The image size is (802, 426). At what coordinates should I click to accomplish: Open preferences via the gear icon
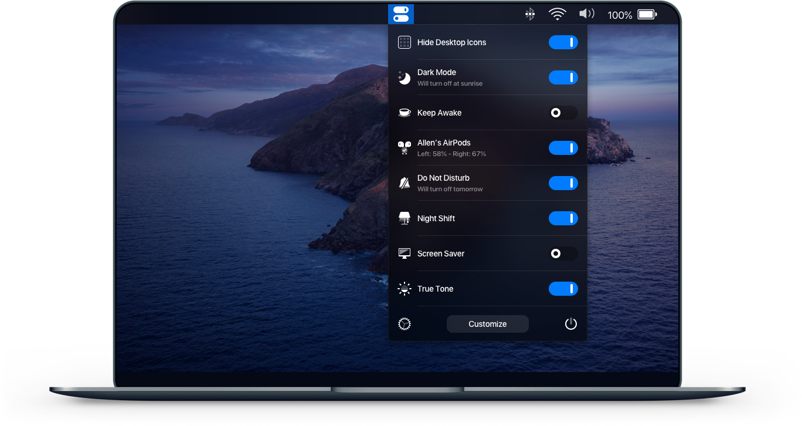coord(405,324)
